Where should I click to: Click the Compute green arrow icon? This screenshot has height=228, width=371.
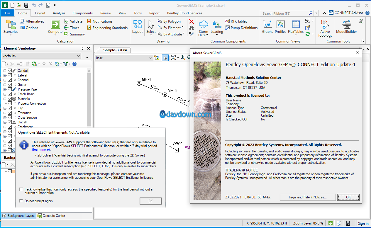tap(55, 25)
